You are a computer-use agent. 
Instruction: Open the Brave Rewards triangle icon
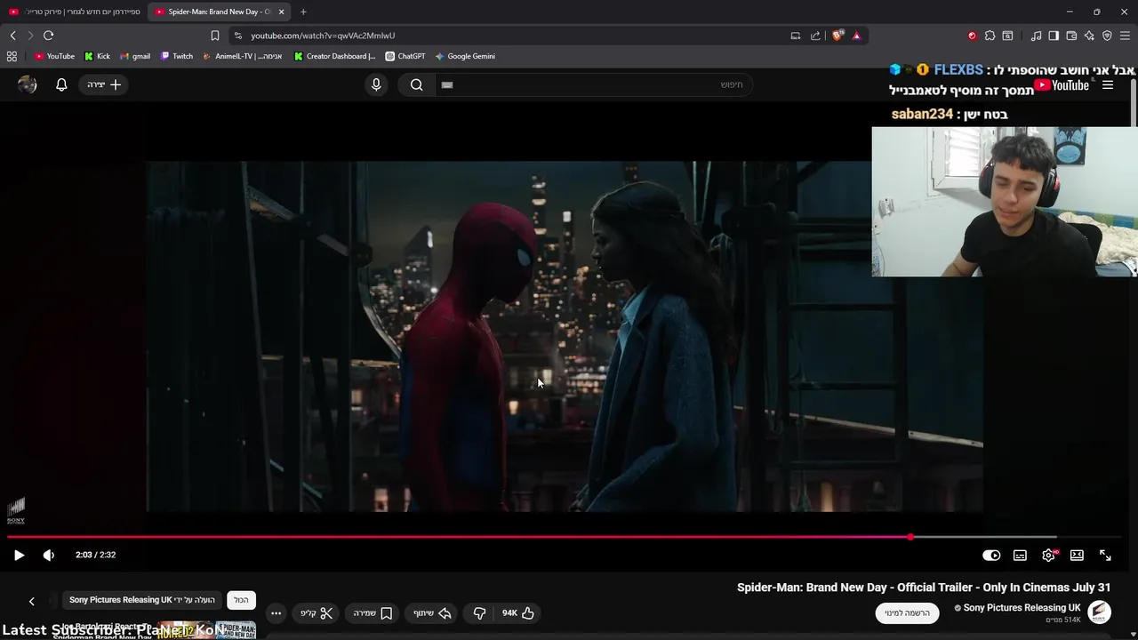click(x=856, y=36)
